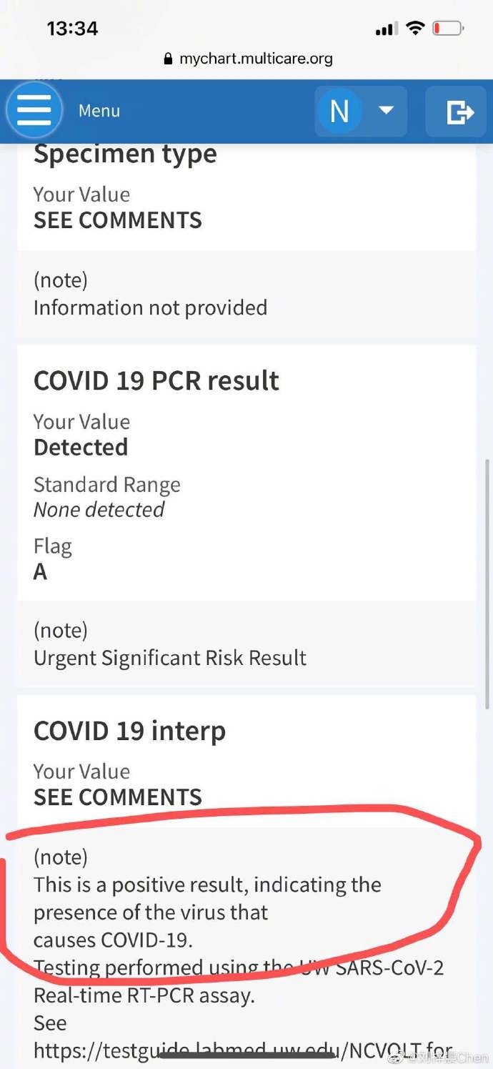Screen dimensions: 493x1069
Task: Click the Urgent Significant Risk Result note
Action: [x=170, y=658]
